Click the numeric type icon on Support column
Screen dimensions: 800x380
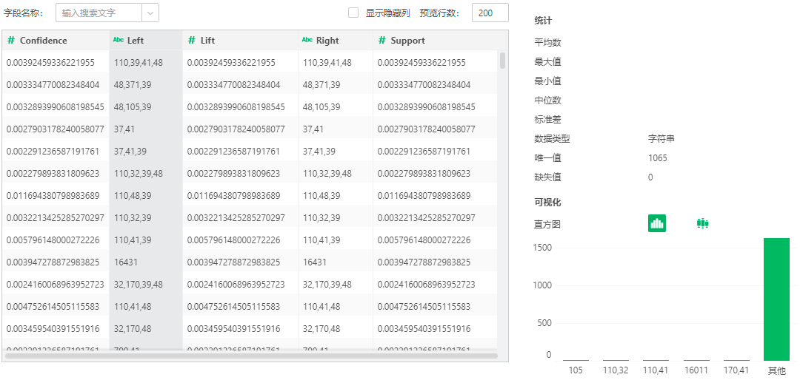(382, 41)
